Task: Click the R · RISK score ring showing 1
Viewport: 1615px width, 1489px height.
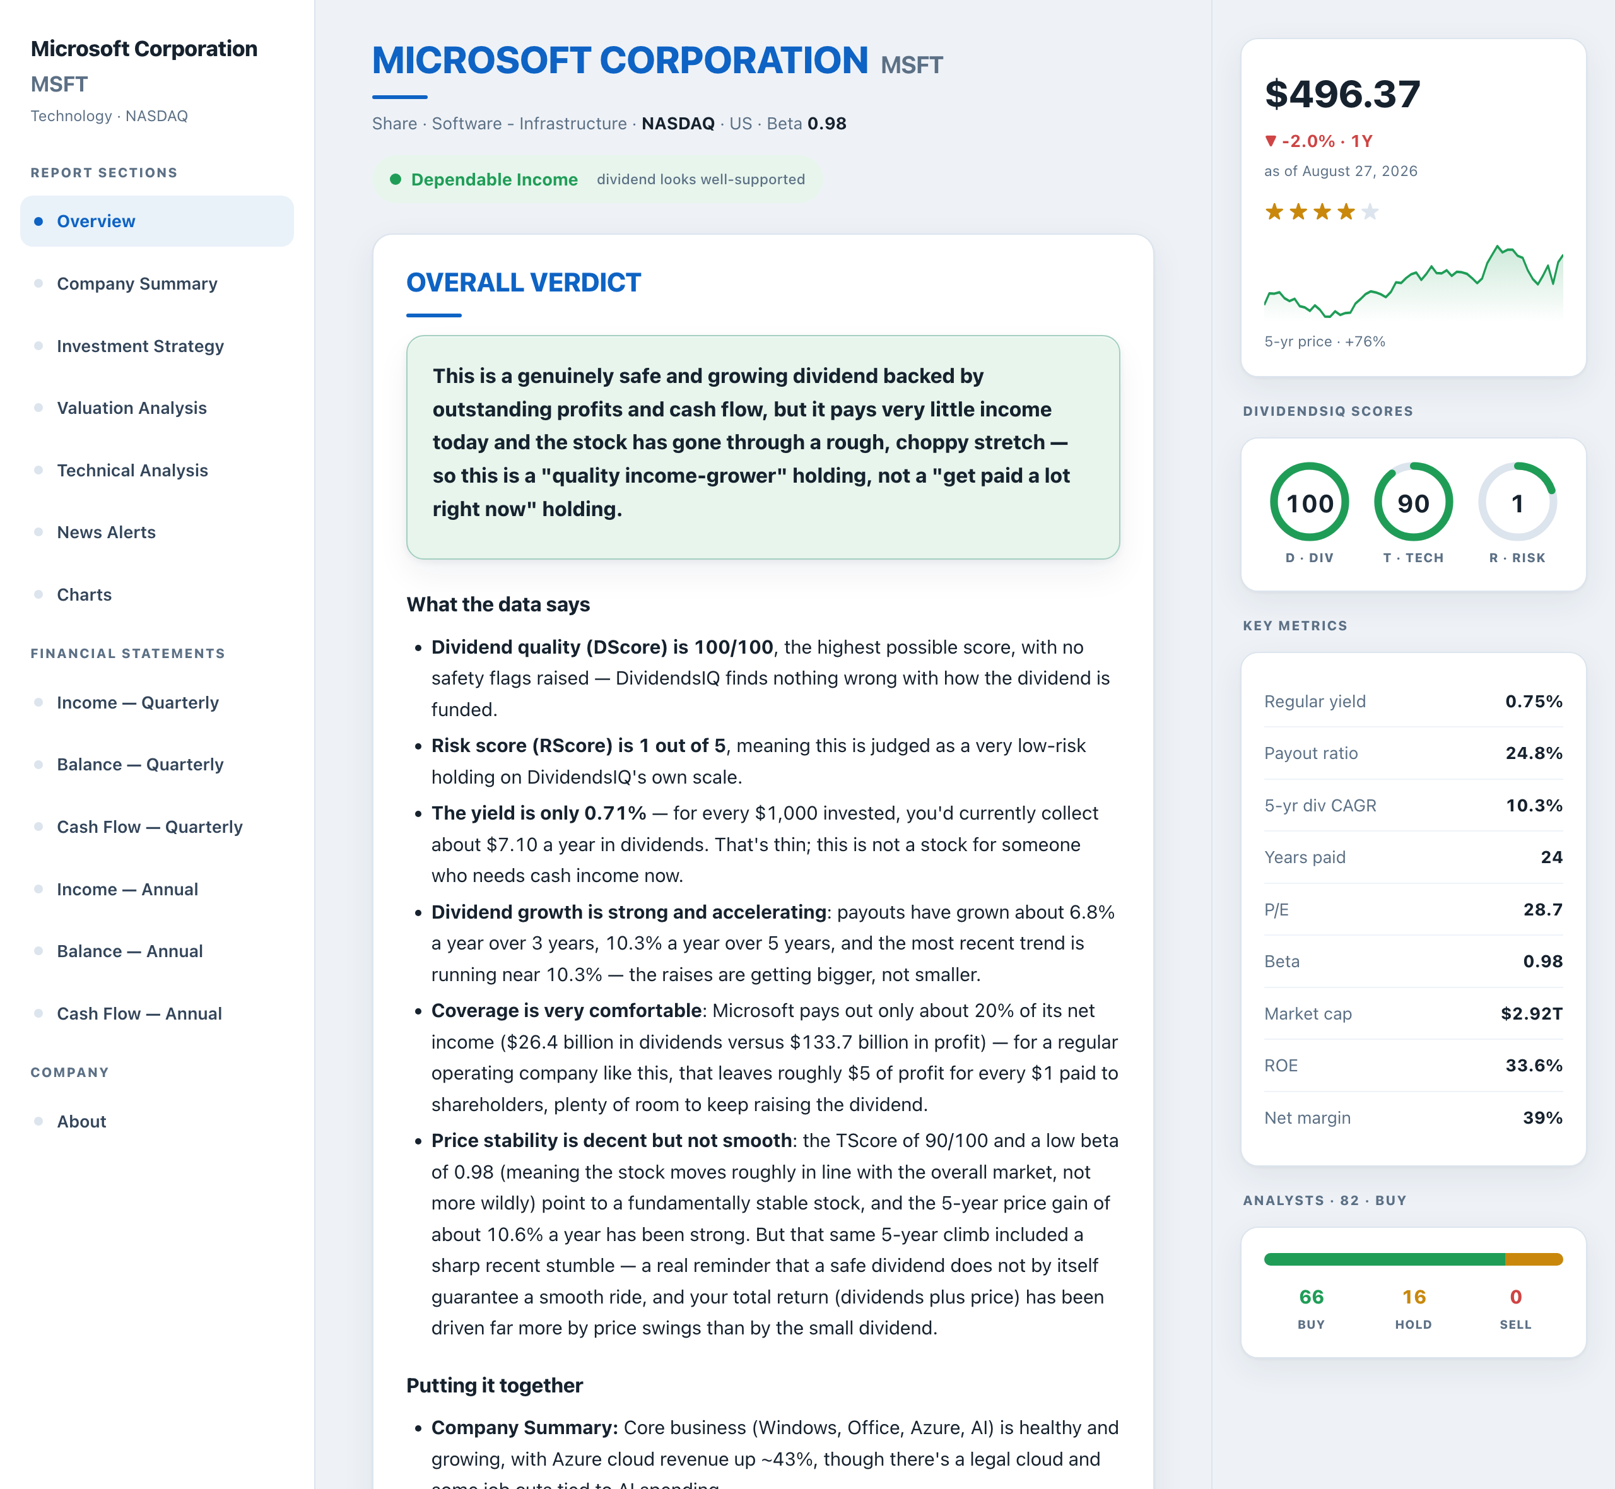Action: pos(1518,502)
